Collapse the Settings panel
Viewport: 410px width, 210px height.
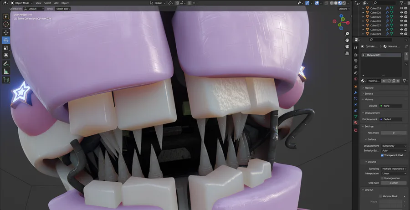tap(384, 126)
